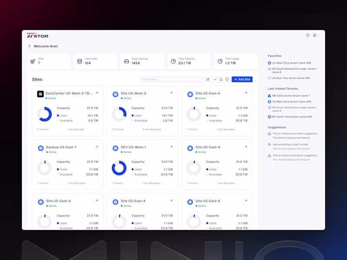Viewport: 347px width, 260px height.
Task: Open the help icon in the header
Action: pyautogui.click(x=308, y=35)
